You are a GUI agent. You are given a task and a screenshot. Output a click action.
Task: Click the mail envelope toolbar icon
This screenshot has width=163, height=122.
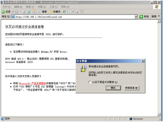(x=71, y=12)
